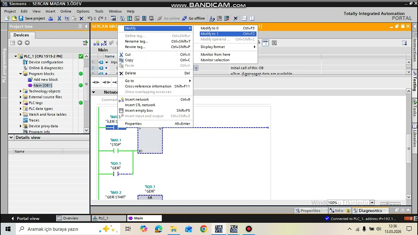Toggle Monitoring on/off glasses icon
This screenshot has height=235, width=418.
(x=265, y=42)
